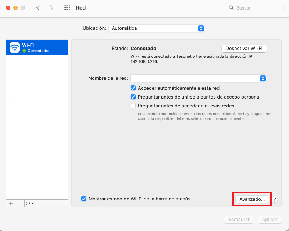Show all preferences grid icon
Image resolution: width=289 pixels, height=231 pixels.
click(x=67, y=8)
